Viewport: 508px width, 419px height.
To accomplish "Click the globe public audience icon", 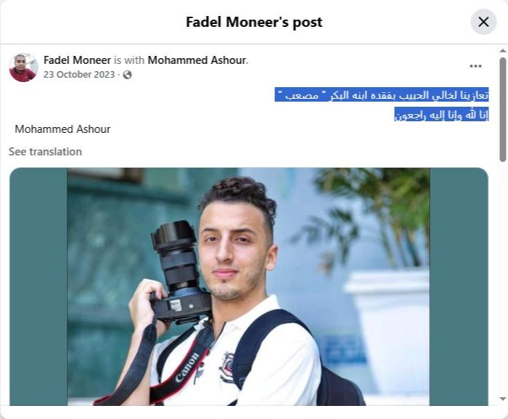I will point(127,75).
